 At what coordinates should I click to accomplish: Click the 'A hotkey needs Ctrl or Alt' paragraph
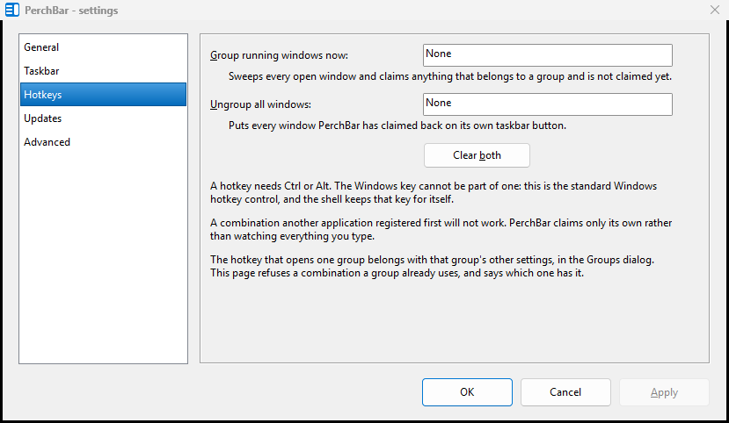[x=434, y=192]
